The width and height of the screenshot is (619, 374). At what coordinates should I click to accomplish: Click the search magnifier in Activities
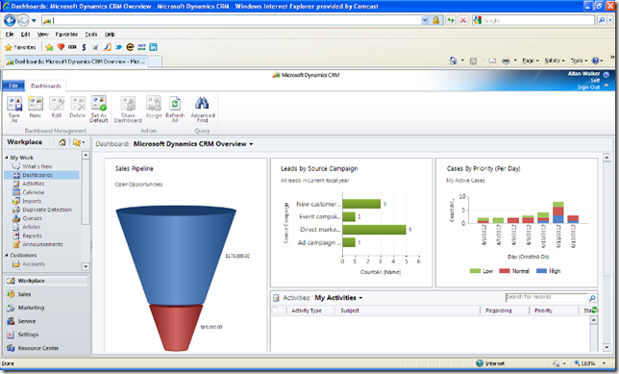592,298
